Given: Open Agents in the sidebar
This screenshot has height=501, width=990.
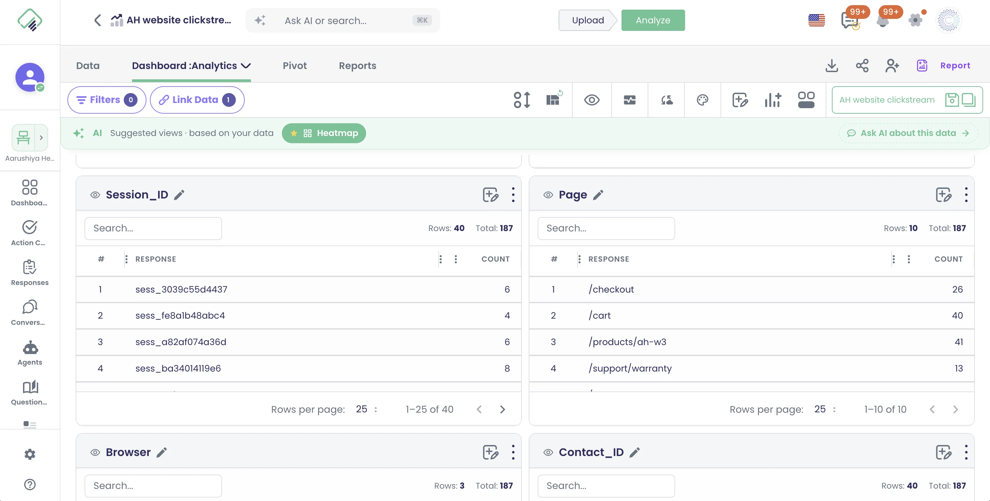Looking at the screenshot, I should point(30,353).
